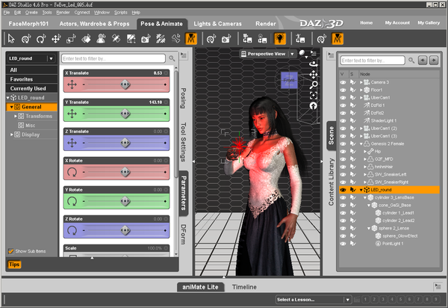Click the draw style sphere icon
448x308 pixels.
[302, 53]
